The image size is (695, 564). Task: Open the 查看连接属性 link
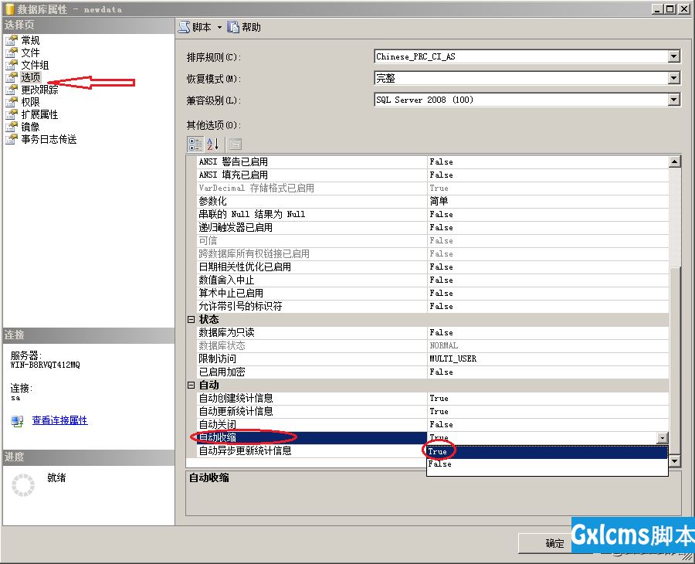click(x=59, y=420)
